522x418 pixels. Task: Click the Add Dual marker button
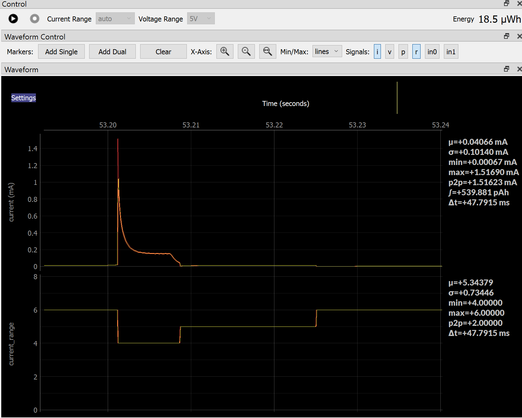(112, 52)
